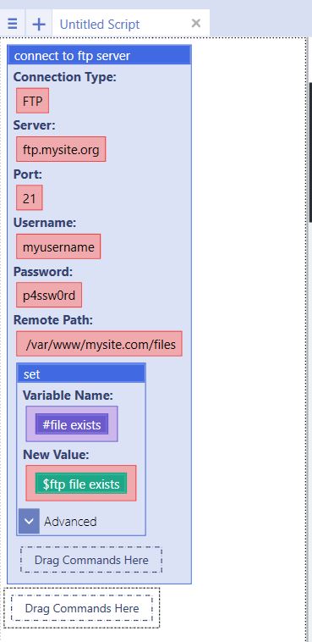Click the Advanced label

tap(70, 522)
